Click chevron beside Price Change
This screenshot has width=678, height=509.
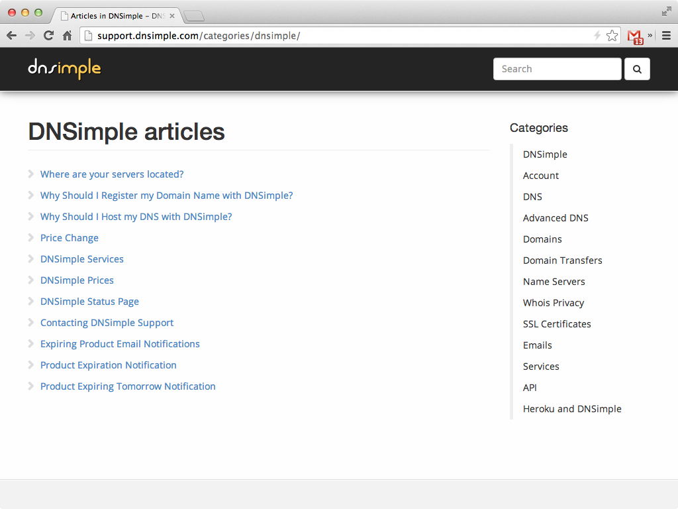pyautogui.click(x=30, y=238)
